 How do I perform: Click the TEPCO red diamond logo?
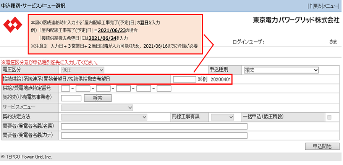pyautogui.click(x=13, y=25)
